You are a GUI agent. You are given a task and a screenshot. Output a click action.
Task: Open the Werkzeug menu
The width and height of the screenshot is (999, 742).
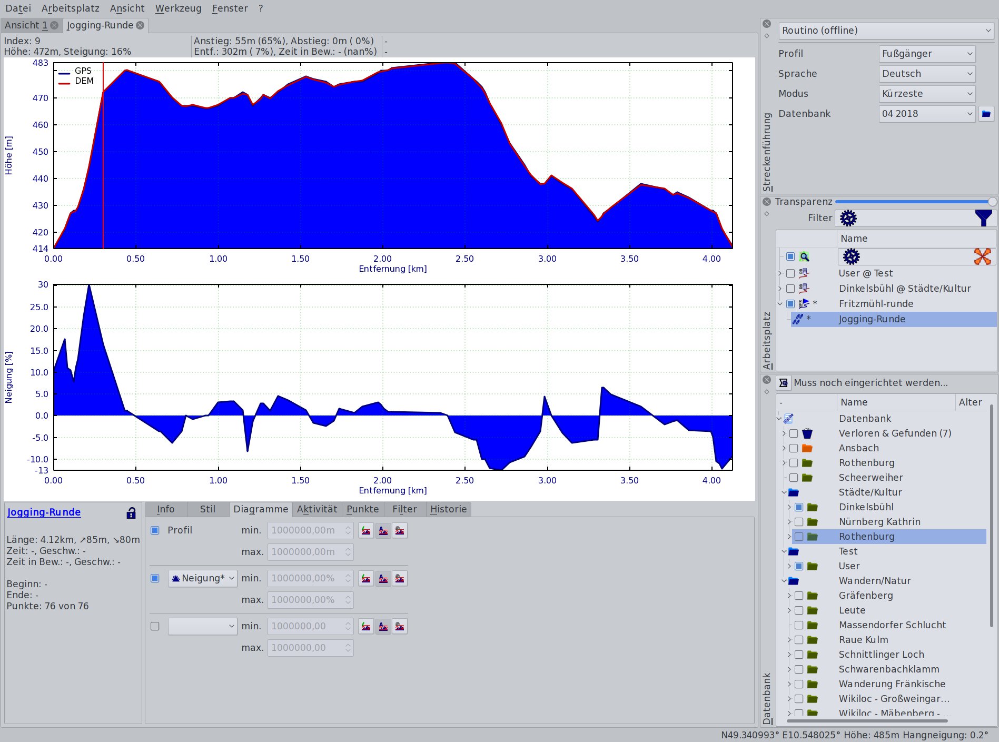(179, 8)
